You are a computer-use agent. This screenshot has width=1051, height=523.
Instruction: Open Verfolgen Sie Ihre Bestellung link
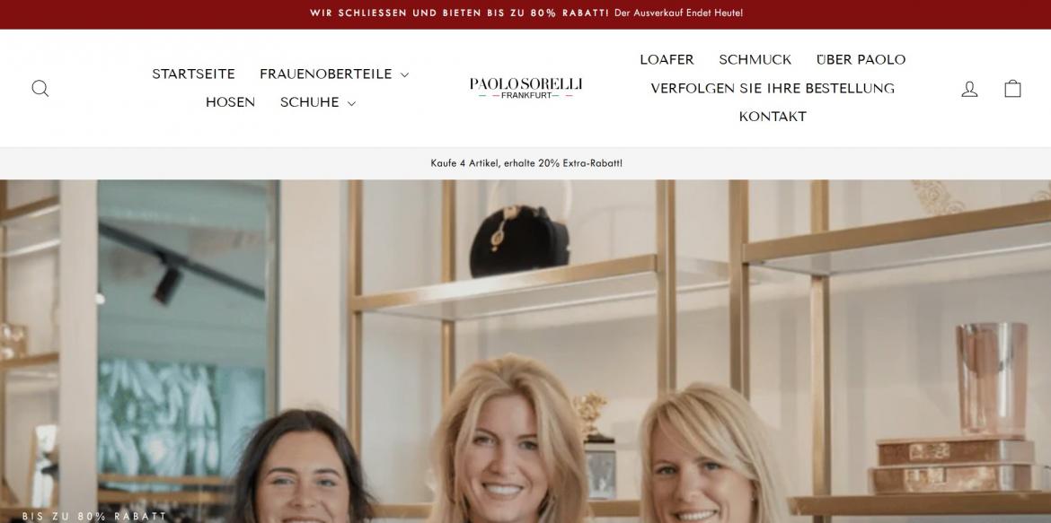click(773, 89)
